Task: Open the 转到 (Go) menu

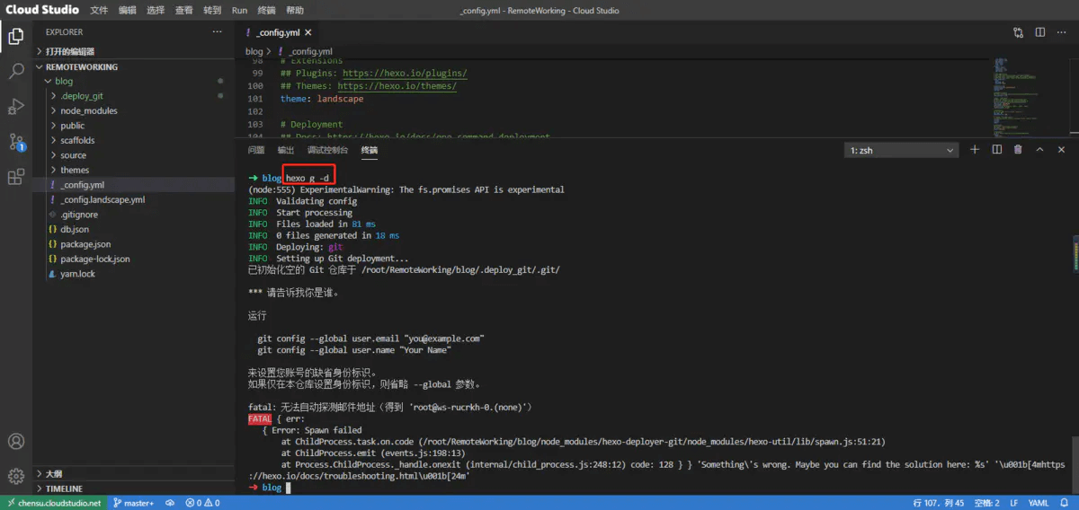Action: 211,10
